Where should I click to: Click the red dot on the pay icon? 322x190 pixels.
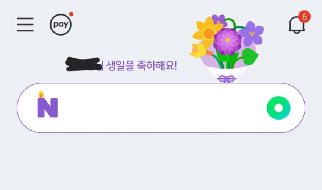pos(71,14)
